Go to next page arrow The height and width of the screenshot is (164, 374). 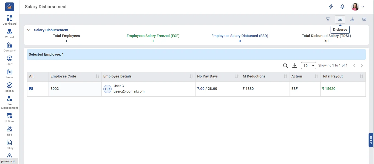[x=362, y=65]
